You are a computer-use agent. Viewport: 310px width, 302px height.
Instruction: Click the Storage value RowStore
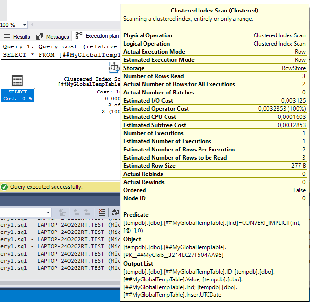click(294, 68)
